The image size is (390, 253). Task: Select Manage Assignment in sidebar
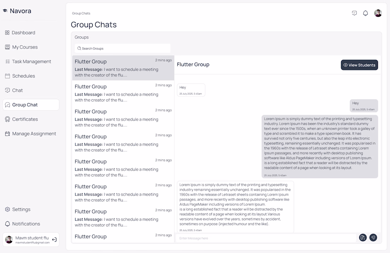point(34,134)
